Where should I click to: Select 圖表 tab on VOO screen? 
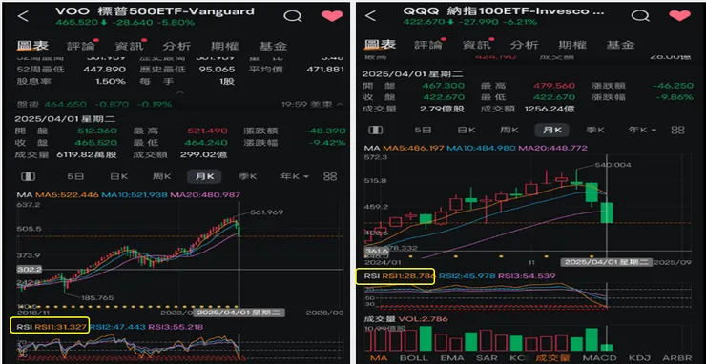32,46
